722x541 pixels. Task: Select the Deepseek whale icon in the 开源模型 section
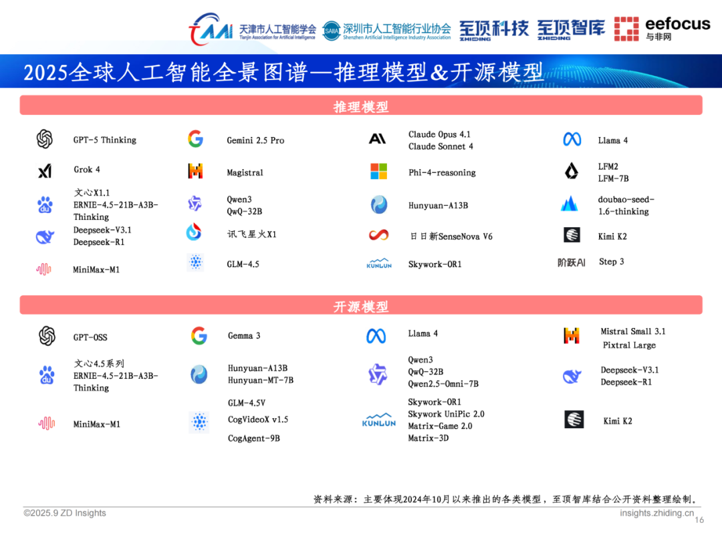[x=572, y=376]
